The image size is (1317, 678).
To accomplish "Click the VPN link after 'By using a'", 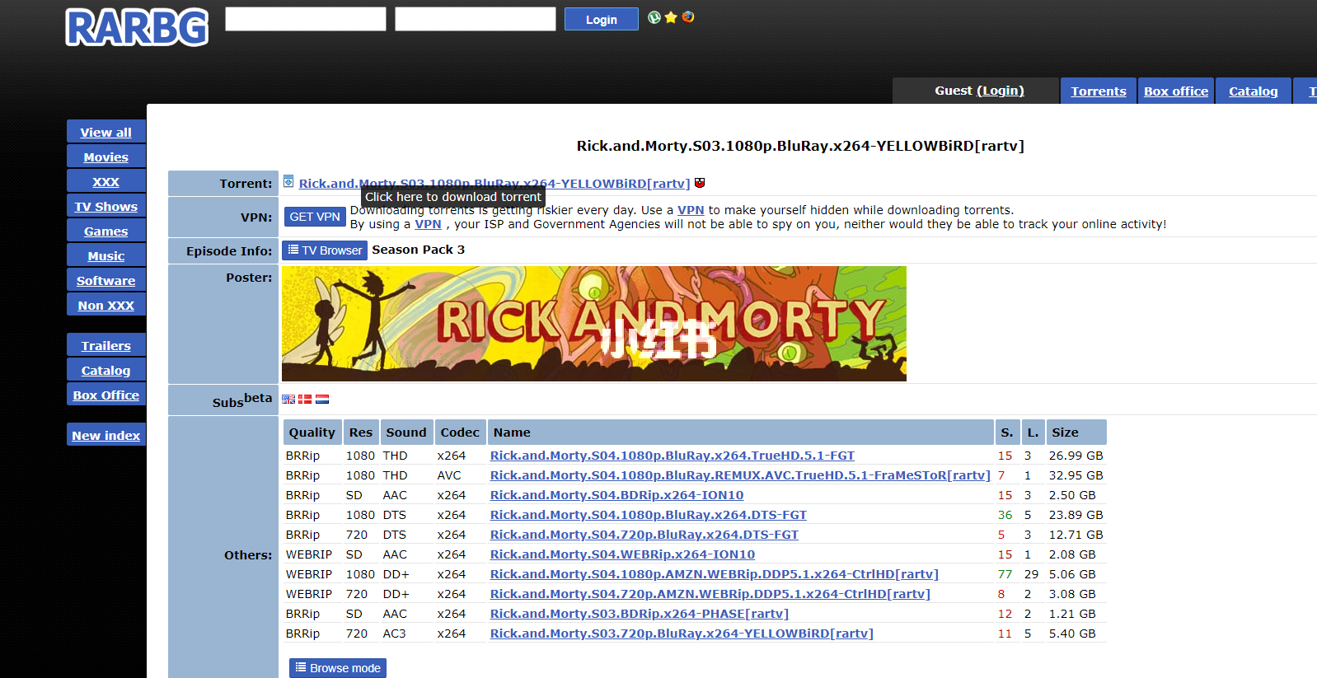I will click(x=428, y=224).
